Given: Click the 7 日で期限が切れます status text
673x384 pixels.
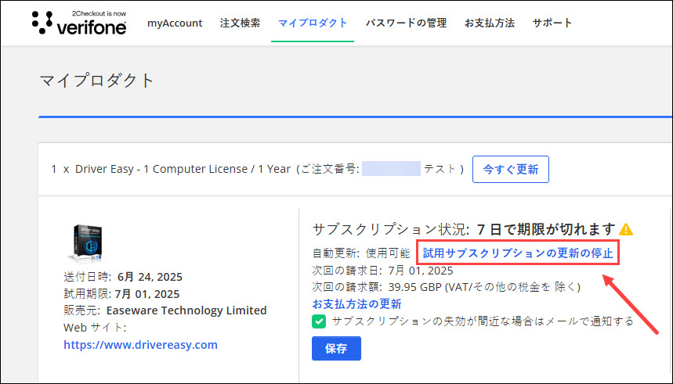Looking at the screenshot, I should tap(546, 229).
